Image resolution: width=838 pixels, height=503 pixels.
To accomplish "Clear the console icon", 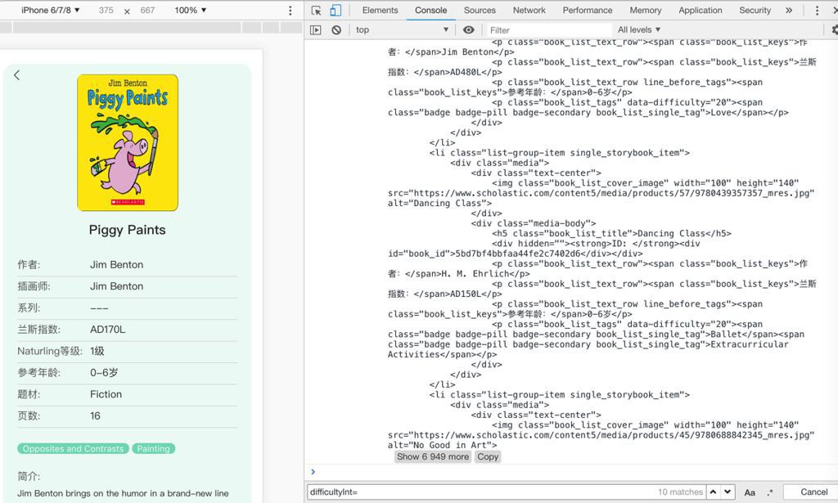I will [336, 30].
